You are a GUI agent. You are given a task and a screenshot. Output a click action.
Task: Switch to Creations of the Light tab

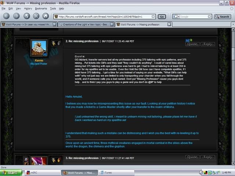tap(86, 25)
